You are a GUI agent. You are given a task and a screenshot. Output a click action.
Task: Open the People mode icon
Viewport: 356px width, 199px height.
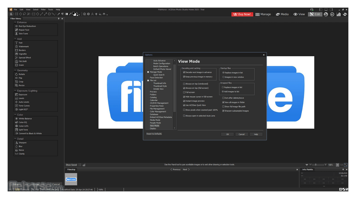326,14
